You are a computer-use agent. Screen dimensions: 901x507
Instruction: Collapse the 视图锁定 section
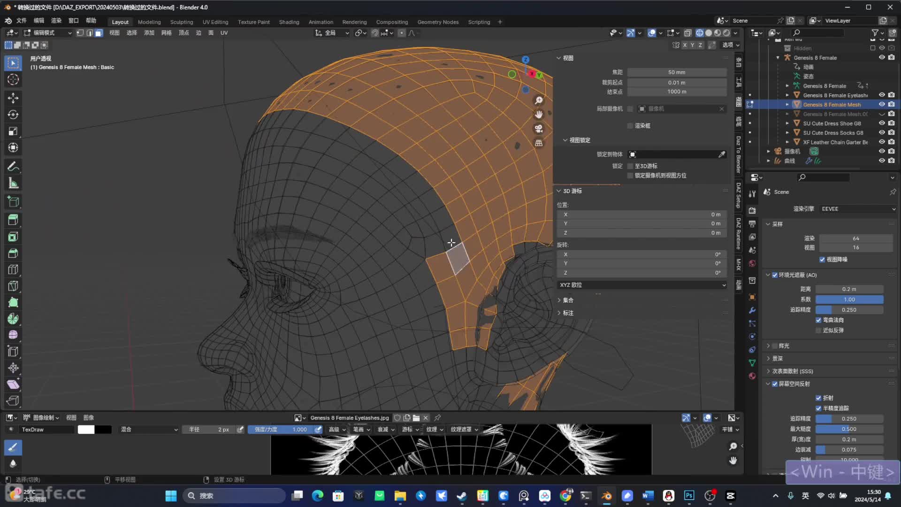point(580,140)
